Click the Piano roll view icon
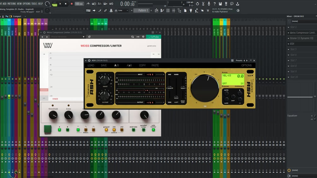 click(x=162, y=10)
